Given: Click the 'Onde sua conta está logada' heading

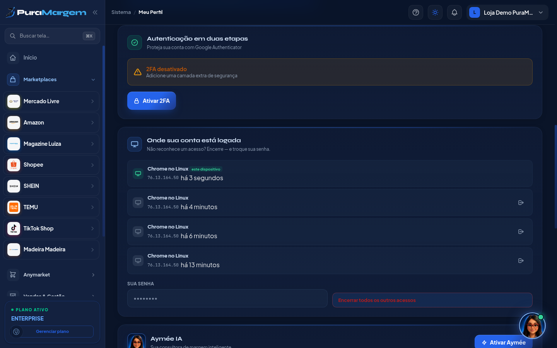Looking at the screenshot, I should [x=194, y=140].
